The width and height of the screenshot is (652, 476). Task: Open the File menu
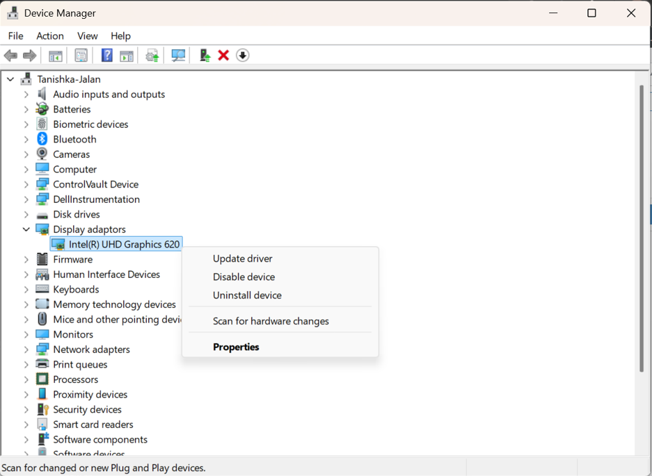(x=16, y=35)
